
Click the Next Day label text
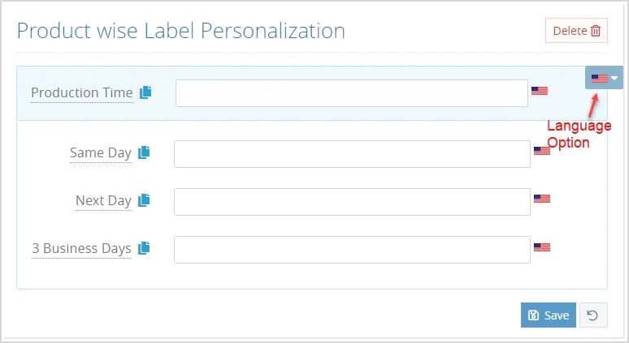103,200
